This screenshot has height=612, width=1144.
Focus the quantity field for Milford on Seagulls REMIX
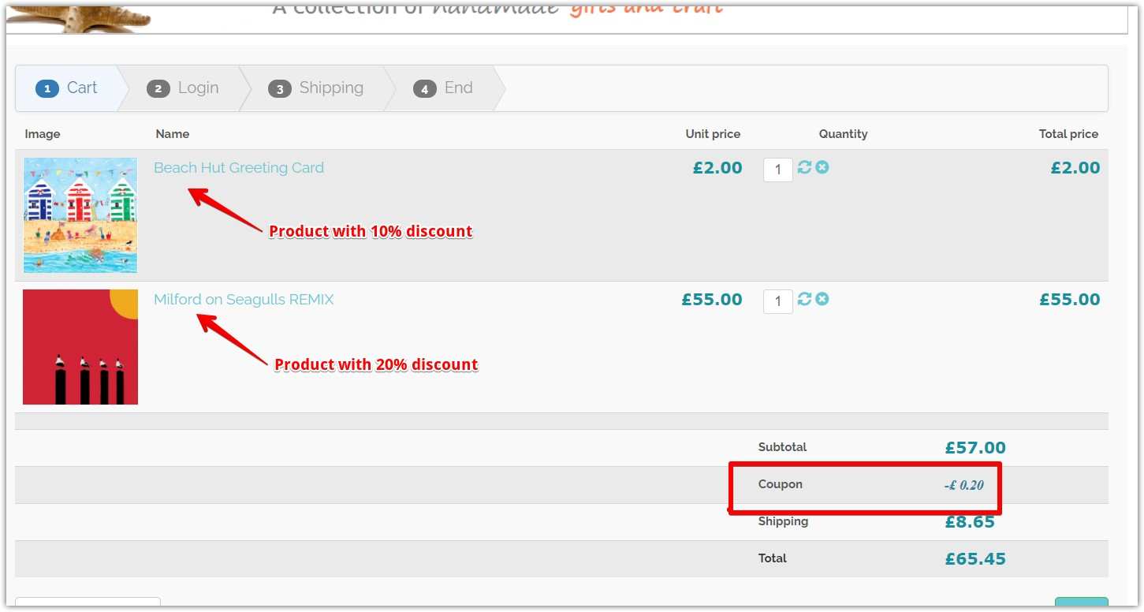click(777, 301)
